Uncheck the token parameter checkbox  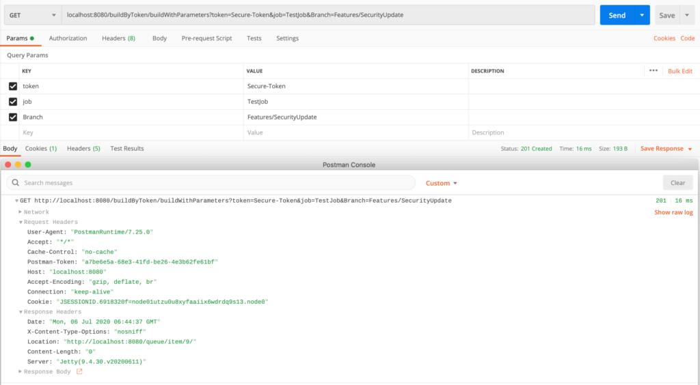pos(13,86)
